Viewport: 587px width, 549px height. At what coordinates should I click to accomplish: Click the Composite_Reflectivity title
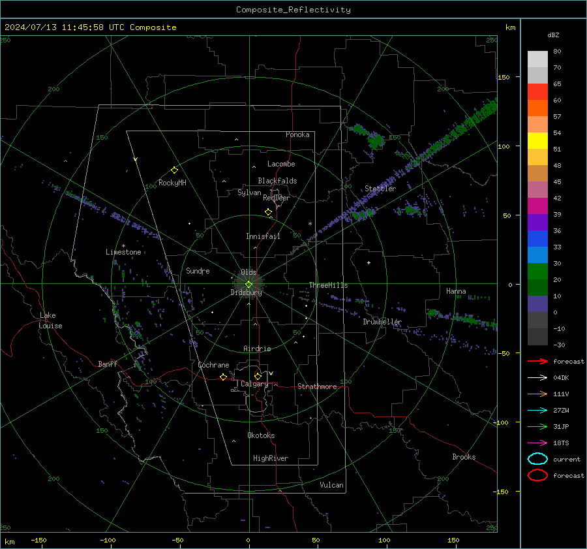(x=293, y=10)
